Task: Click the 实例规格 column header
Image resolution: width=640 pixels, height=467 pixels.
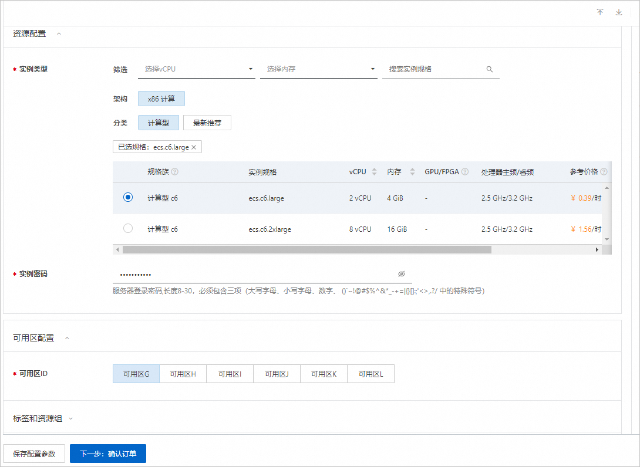Action: [x=262, y=172]
